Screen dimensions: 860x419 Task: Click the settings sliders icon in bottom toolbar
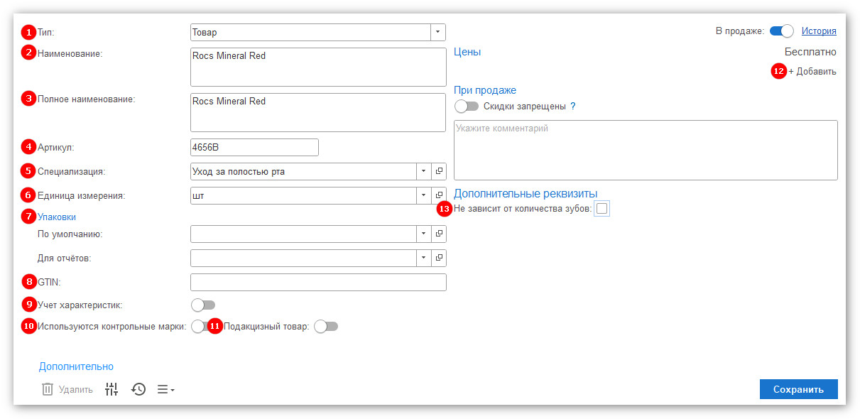point(111,389)
